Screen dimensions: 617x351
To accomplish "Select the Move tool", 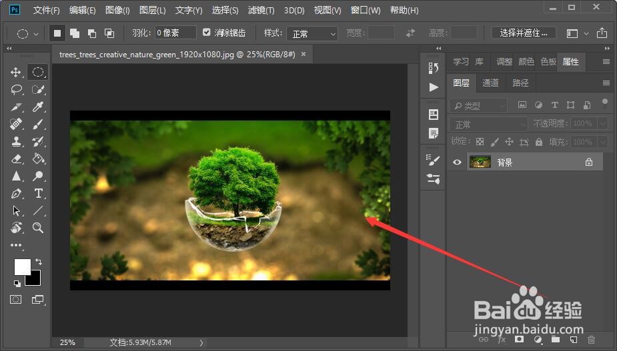I will (16, 72).
